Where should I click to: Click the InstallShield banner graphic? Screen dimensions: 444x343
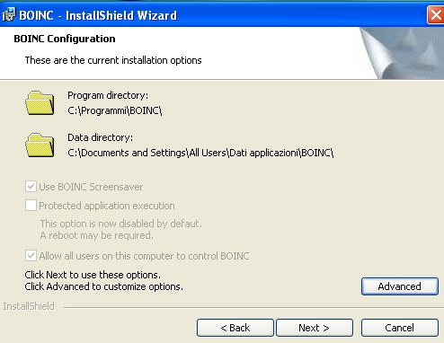[402, 53]
